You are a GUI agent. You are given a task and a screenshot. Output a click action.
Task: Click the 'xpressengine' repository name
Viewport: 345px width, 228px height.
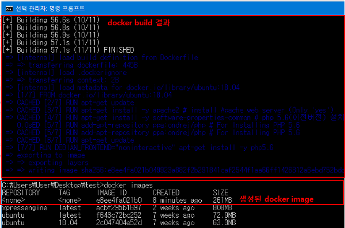[25, 208]
